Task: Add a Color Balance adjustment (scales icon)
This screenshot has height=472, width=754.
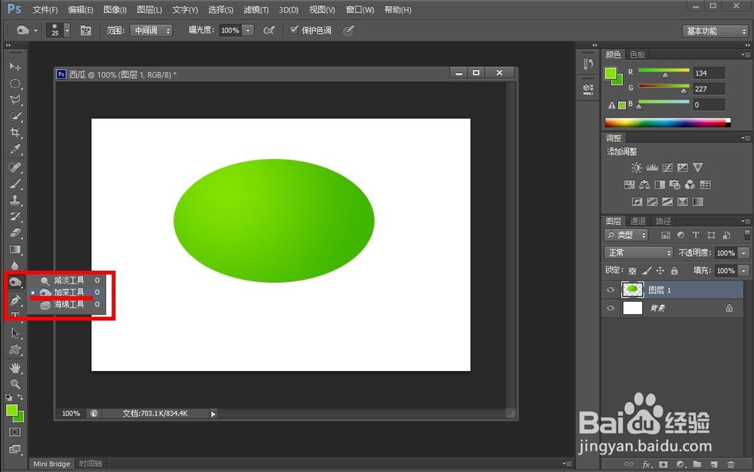Action: [x=645, y=185]
